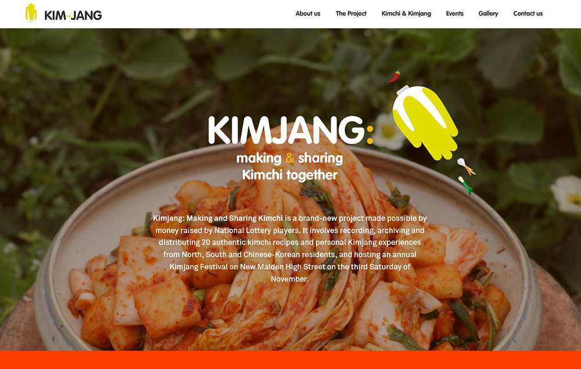Image resolution: width=581 pixels, height=369 pixels.
Task: Click bold 'Kimjang: Making and Sharing Kimchi' text
Action: pos(218,218)
